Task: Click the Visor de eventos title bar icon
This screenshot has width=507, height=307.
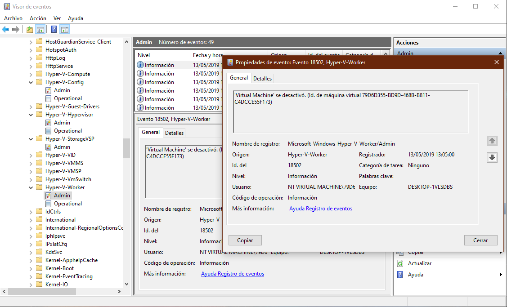Action: click(6, 6)
